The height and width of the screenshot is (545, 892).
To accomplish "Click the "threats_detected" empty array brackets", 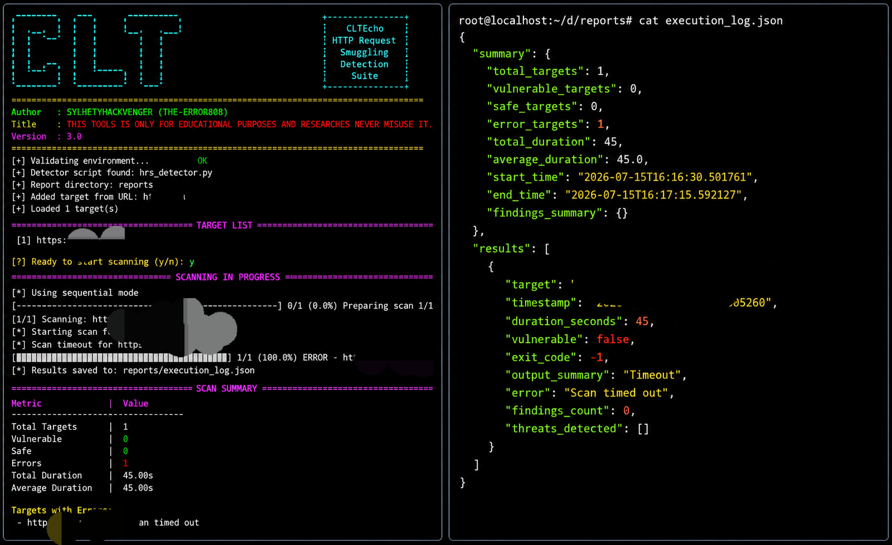I will pyautogui.click(x=643, y=429).
